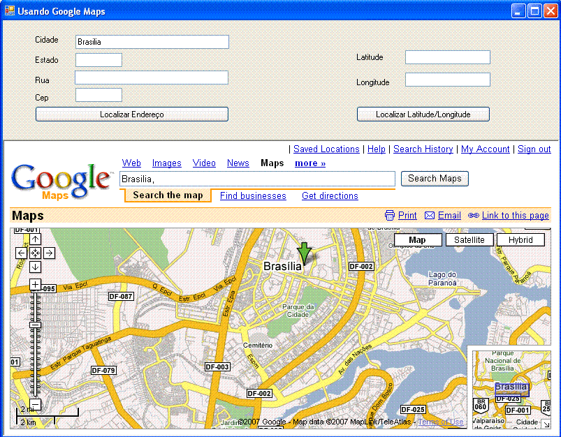Screen dimensions: 561x437
Task: Click the Cemitério map label
Action: tap(258, 345)
